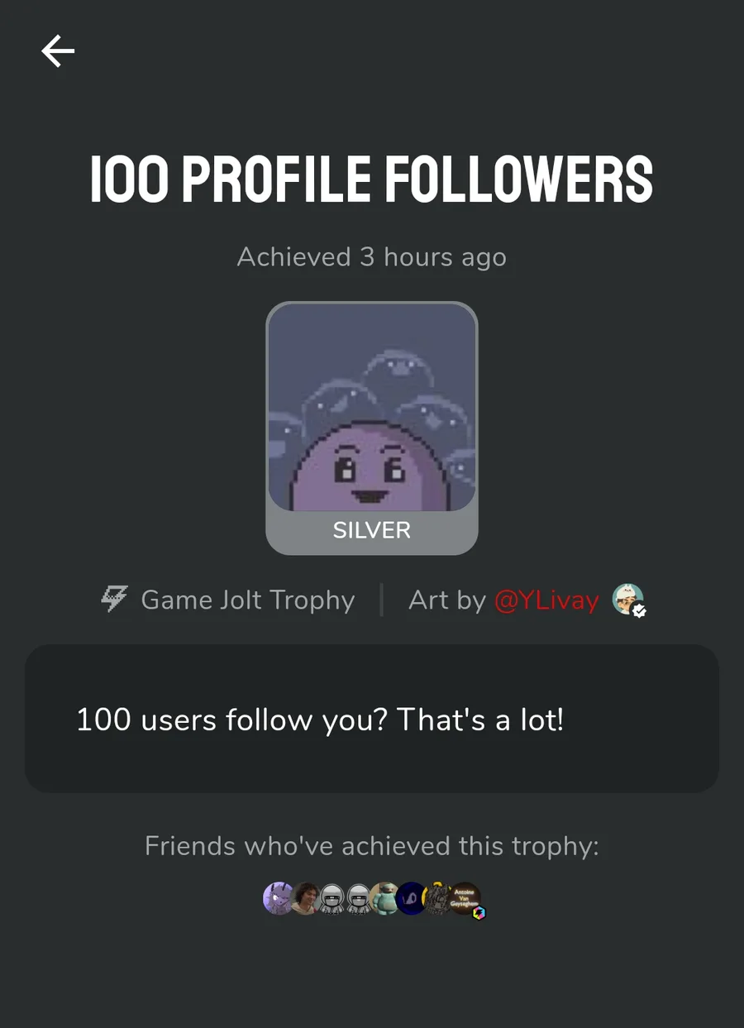Tap YLivay's small avatar icon
The width and height of the screenshot is (744, 1028).
627,598
